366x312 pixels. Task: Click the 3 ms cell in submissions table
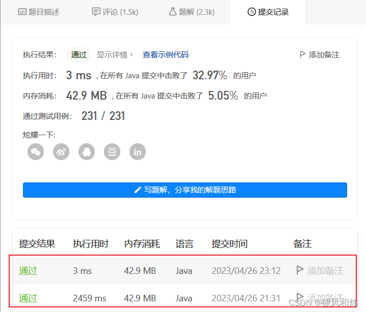pos(82,271)
